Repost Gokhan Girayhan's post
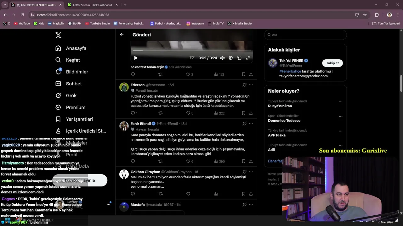 tap(161, 194)
